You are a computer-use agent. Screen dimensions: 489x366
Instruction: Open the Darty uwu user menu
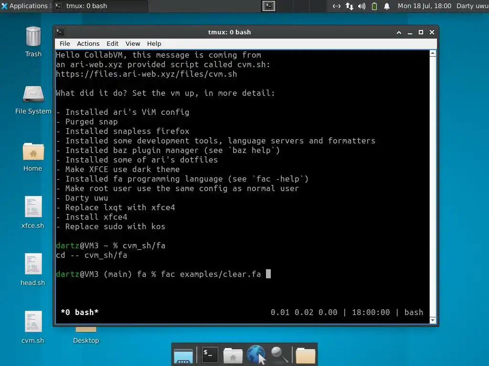[x=472, y=6]
